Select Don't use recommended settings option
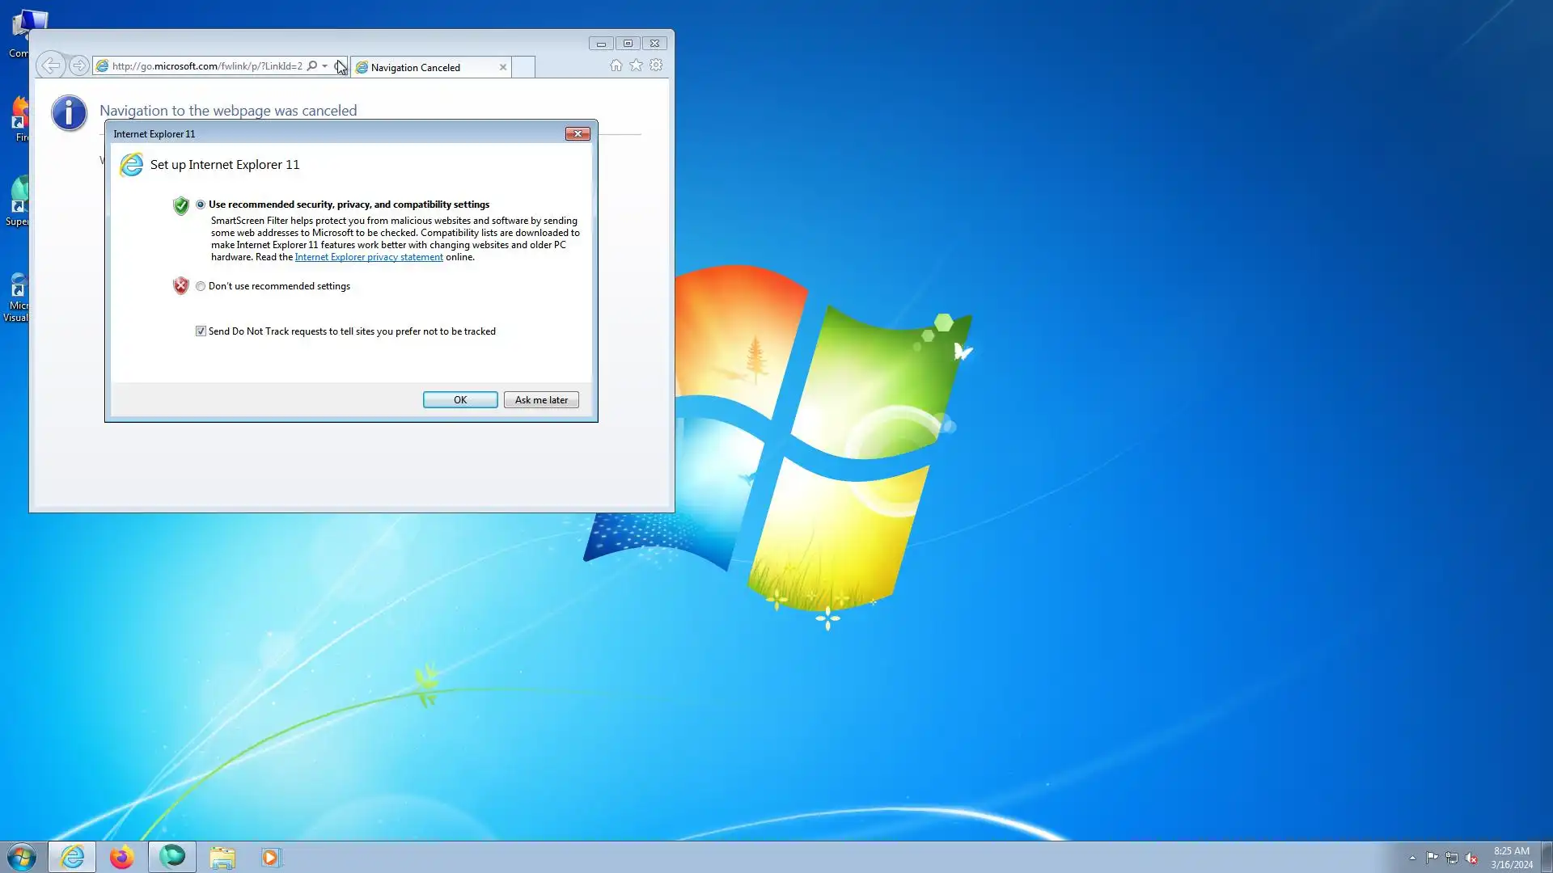This screenshot has width=1553, height=873. click(x=201, y=286)
